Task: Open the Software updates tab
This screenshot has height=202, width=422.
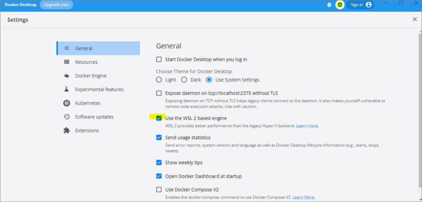Action: [x=98, y=117]
